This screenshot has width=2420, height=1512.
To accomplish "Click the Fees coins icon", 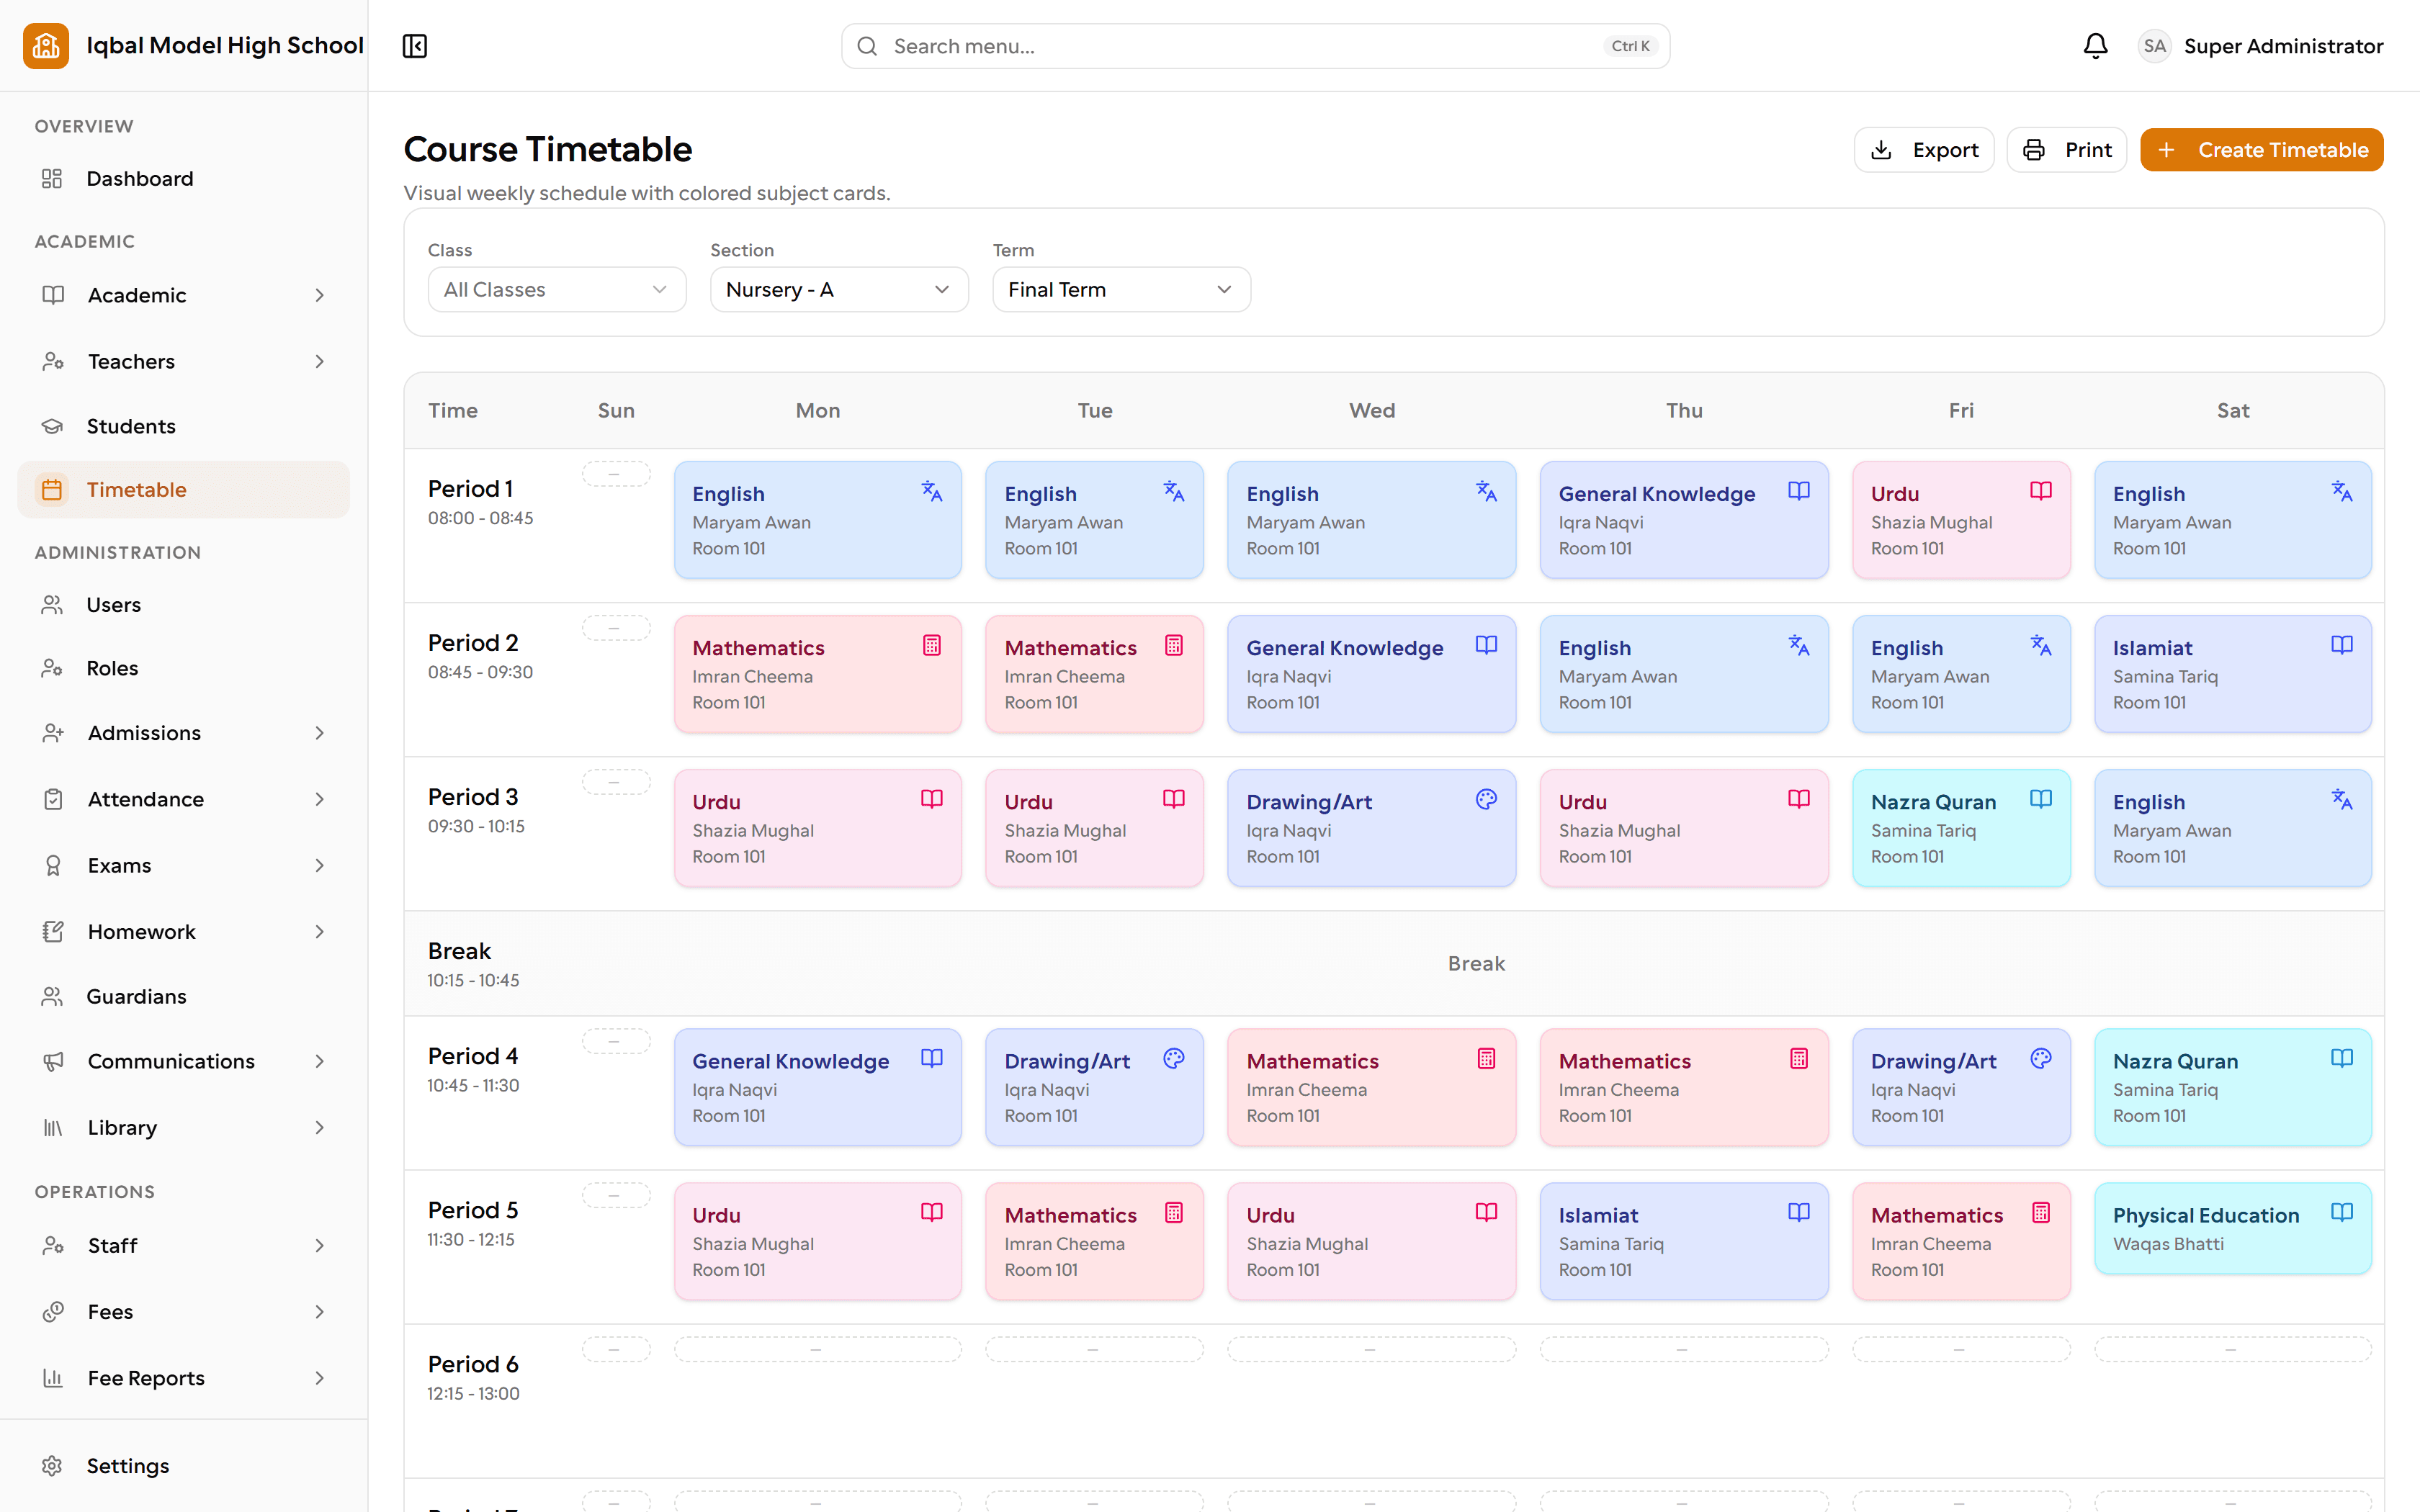I will (x=53, y=1311).
